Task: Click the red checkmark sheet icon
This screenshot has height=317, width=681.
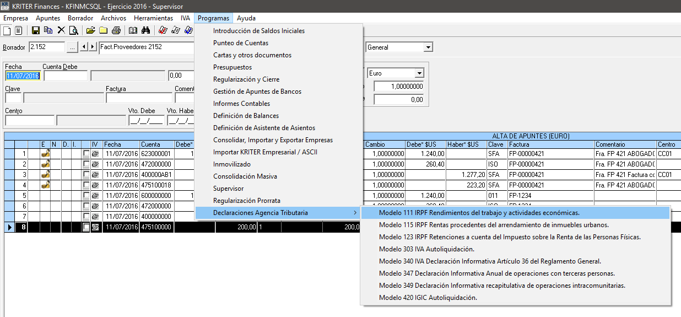Action: pyautogui.click(x=163, y=30)
